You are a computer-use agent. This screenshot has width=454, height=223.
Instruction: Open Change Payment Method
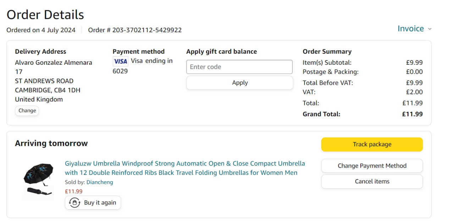(x=372, y=166)
